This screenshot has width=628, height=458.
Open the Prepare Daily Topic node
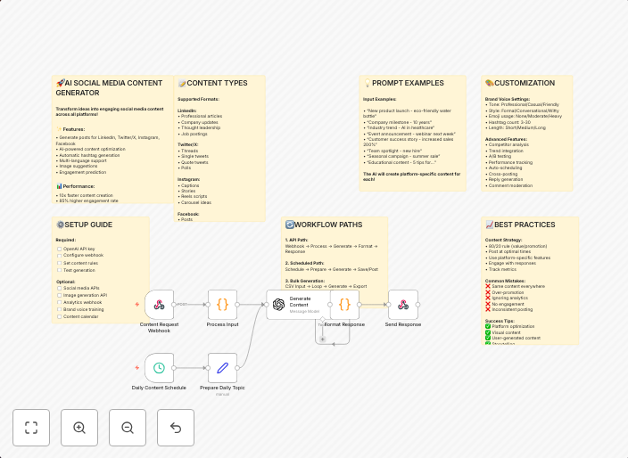point(222,367)
